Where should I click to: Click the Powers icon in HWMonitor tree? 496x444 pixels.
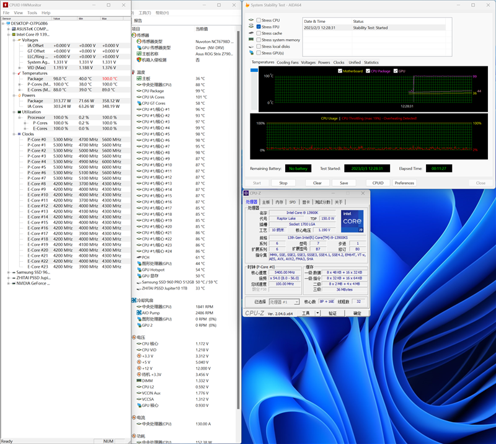point(19,95)
